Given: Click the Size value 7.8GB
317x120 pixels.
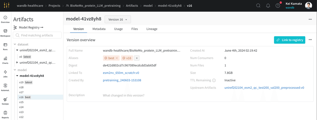Looking at the screenshot, I should tap(229, 73).
